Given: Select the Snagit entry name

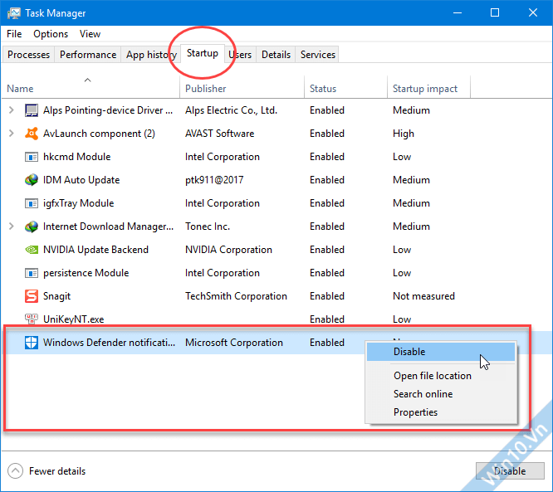Looking at the screenshot, I should tap(56, 296).
